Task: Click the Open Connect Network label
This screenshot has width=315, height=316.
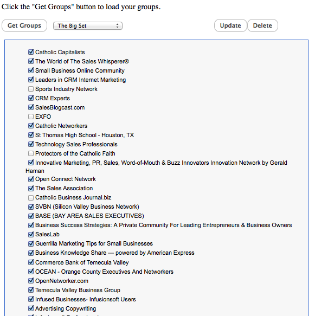Action: click(66, 179)
